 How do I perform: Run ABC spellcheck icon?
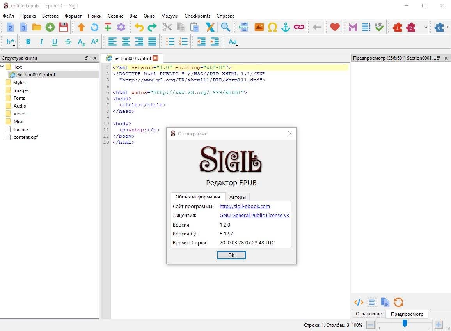[x=379, y=27]
